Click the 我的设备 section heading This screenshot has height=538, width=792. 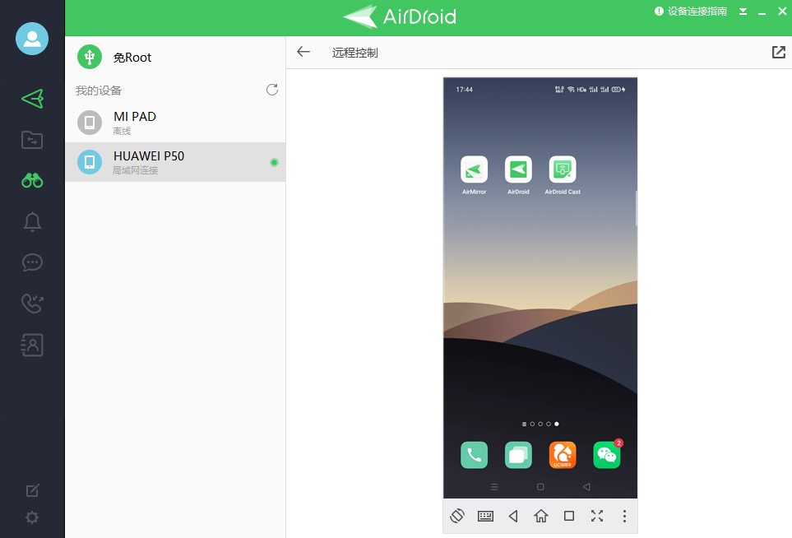coord(99,90)
